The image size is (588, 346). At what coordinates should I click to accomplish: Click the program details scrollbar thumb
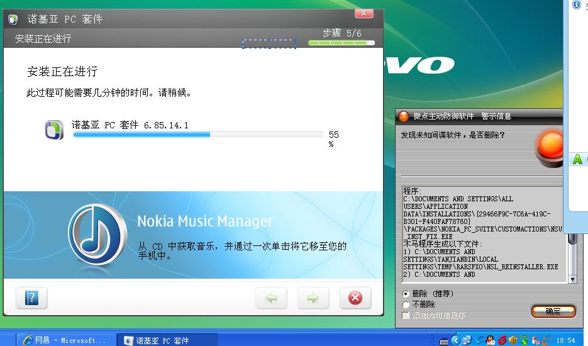pos(572,238)
